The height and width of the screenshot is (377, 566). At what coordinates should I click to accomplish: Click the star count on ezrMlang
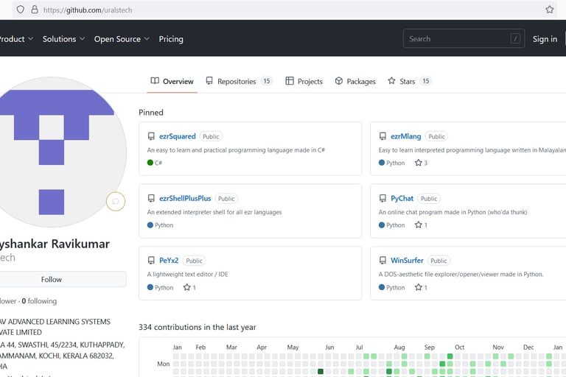pos(422,163)
